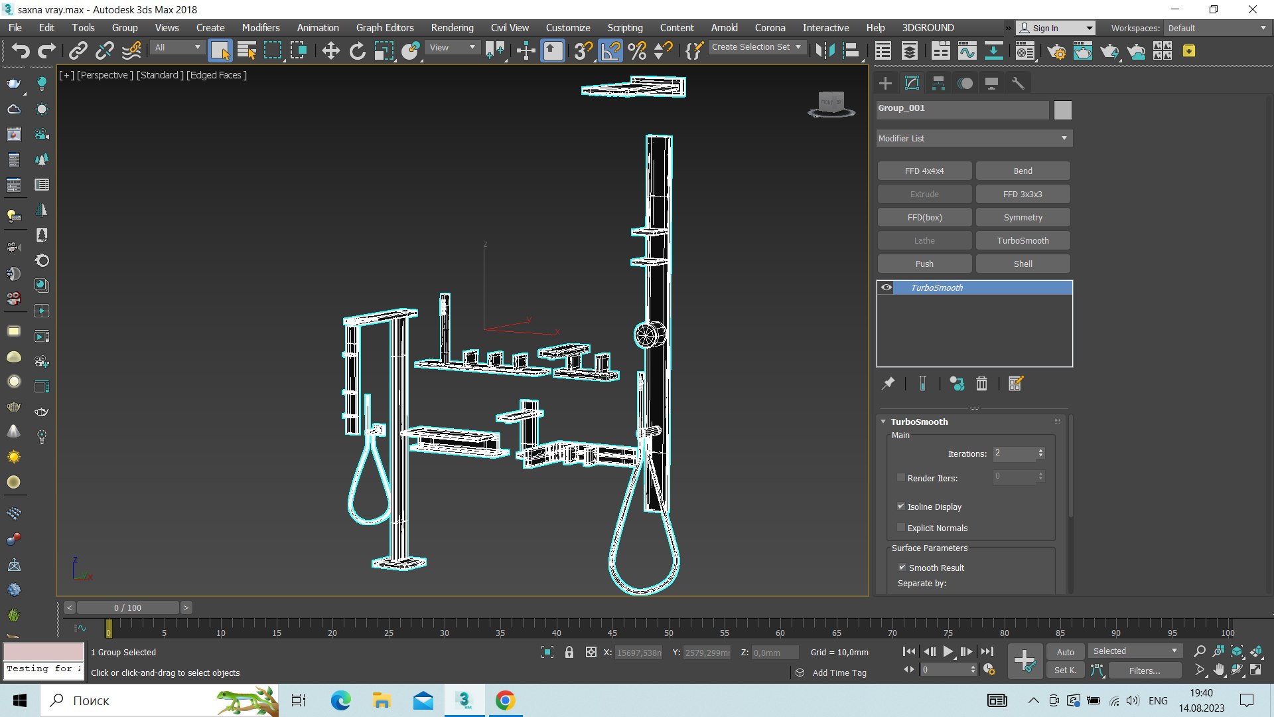Screen dimensions: 1274x717
Task: Click the Shell modifier button
Action: pos(1023,264)
